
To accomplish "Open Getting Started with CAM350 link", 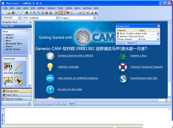I will tap(75, 56).
